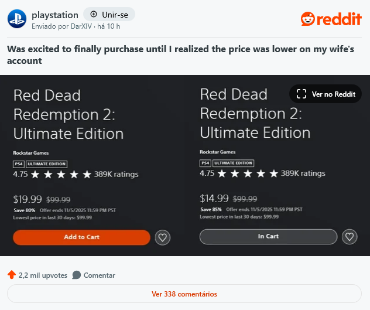Click the right 389K ratings stars
The height and width of the screenshot is (310, 370).
[x=248, y=173]
